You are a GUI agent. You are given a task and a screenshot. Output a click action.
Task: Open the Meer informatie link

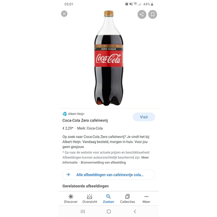[105, 160]
